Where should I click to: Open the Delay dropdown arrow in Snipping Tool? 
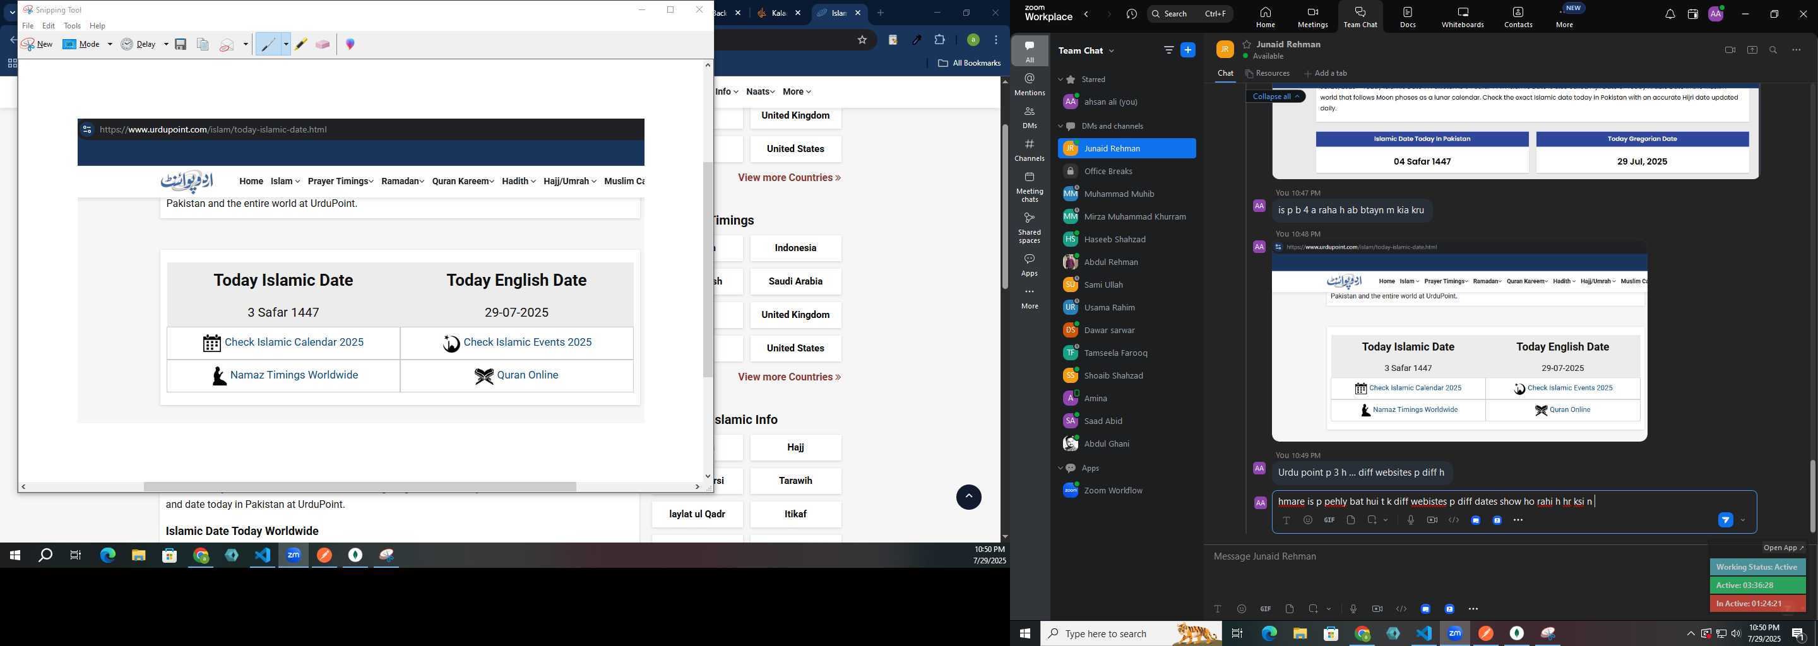click(x=167, y=44)
